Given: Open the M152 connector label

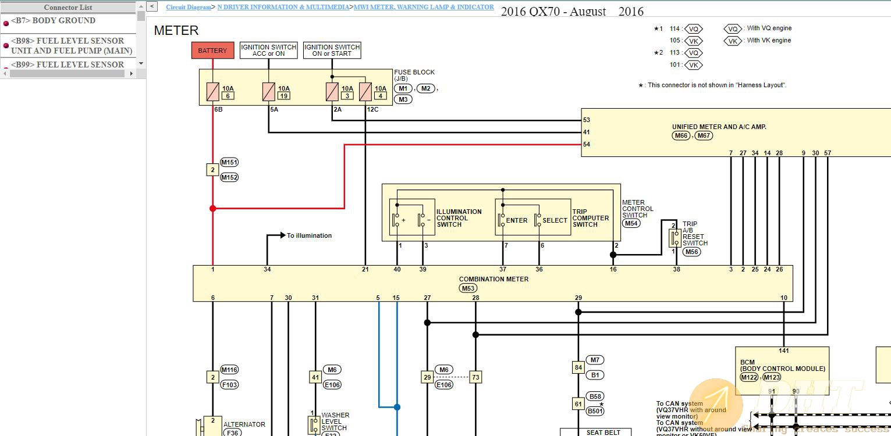Looking at the screenshot, I should pos(229,177).
